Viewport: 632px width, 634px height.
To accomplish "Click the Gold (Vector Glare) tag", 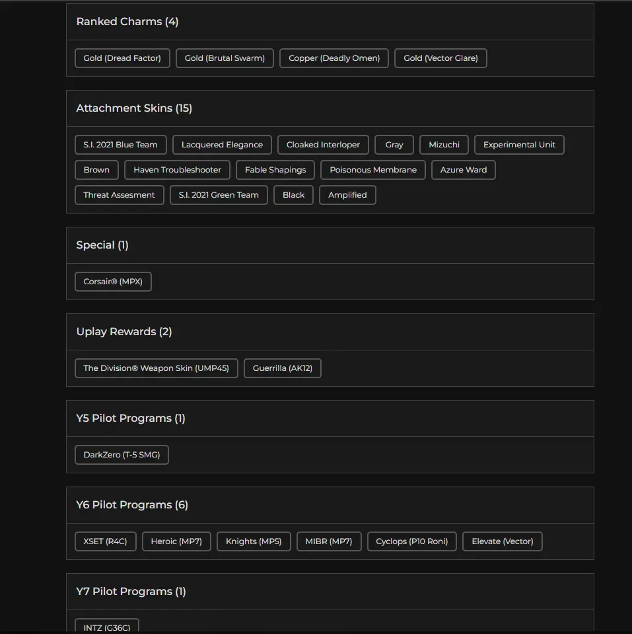I will click(440, 58).
